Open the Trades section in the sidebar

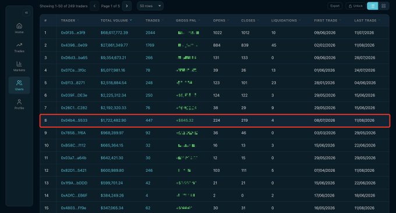click(19, 48)
